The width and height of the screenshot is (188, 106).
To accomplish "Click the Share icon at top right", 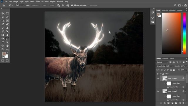I will click(x=186, y=5).
